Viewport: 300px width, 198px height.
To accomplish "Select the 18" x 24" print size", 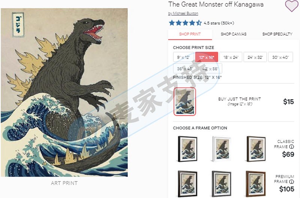I will pyautogui.click(x=231, y=57).
